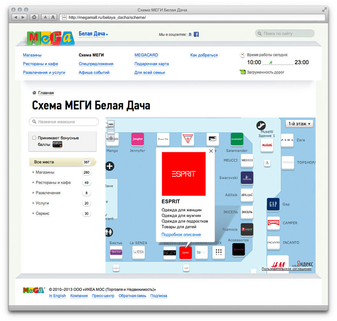Select the GAP store icon on map
The height and width of the screenshot is (321, 337).
pyautogui.click(x=273, y=204)
